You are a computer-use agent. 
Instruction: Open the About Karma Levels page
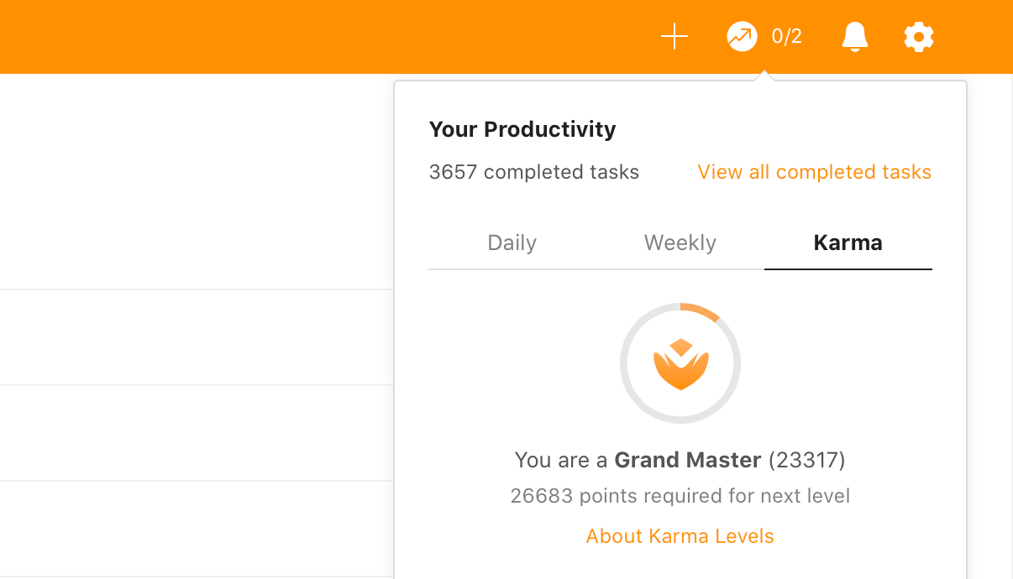click(680, 535)
